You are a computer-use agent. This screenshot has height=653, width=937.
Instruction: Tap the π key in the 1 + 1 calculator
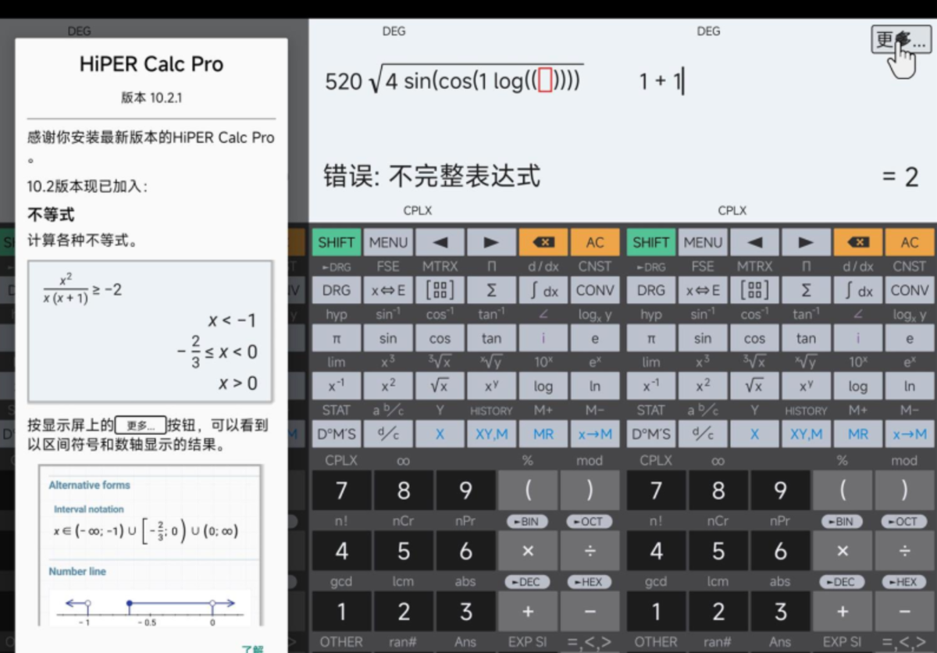click(651, 338)
